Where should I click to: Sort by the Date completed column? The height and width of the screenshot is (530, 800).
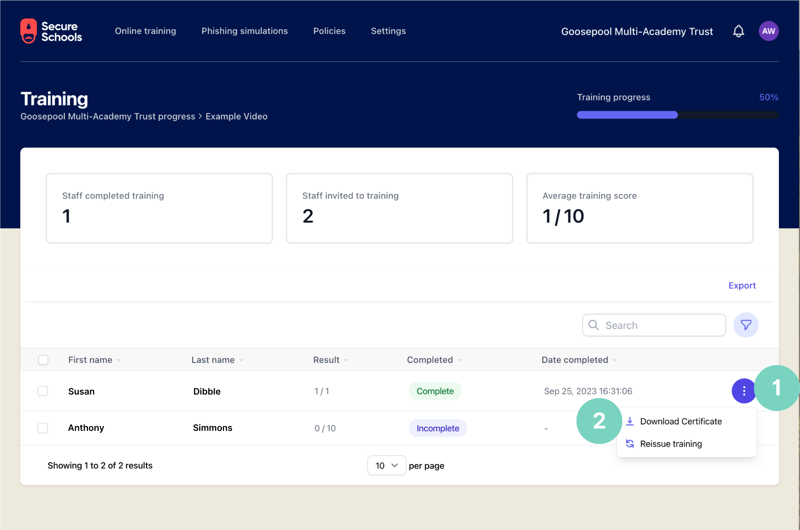pyautogui.click(x=579, y=360)
